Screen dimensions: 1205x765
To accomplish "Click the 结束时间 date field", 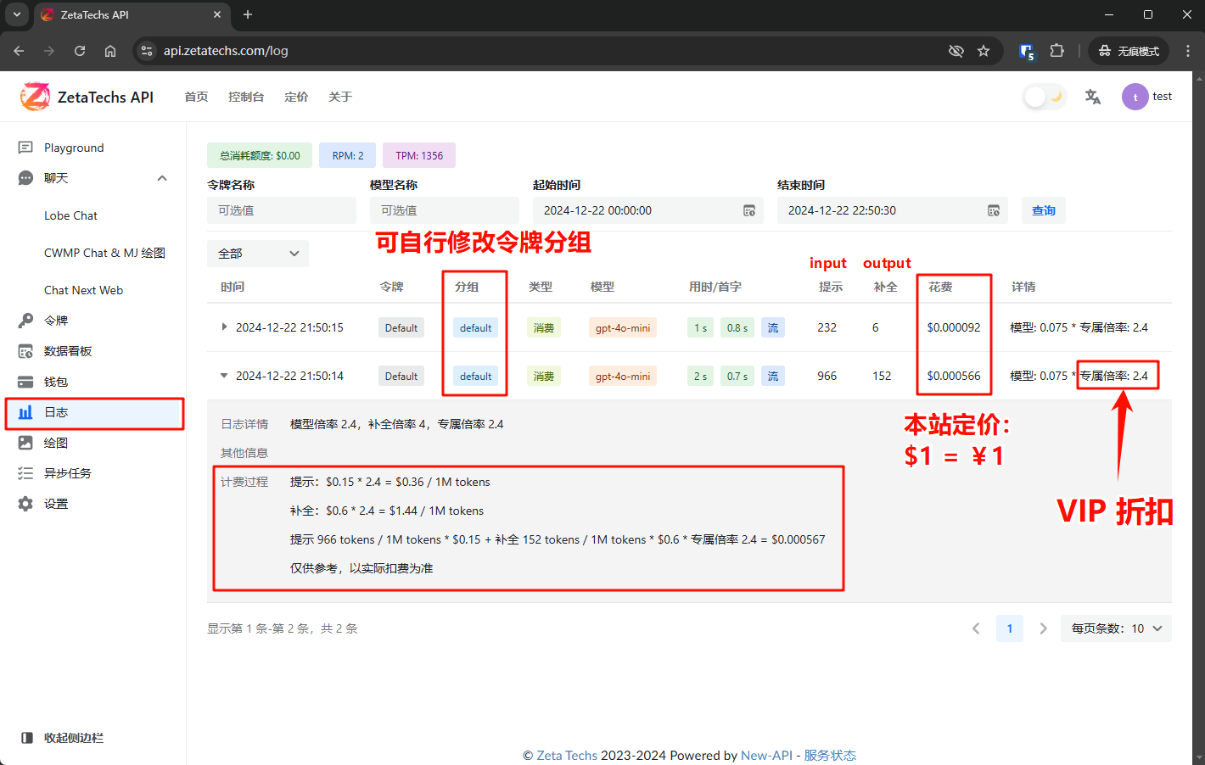I will tap(893, 210).
